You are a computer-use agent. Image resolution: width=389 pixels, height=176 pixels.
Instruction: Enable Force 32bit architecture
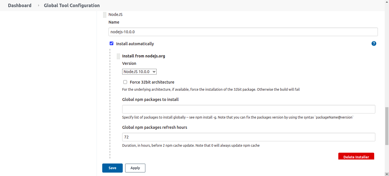pos(125,82)
